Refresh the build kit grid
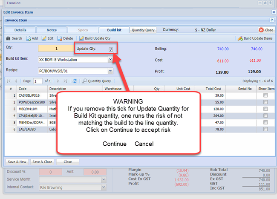 click(x=75, y=81)
